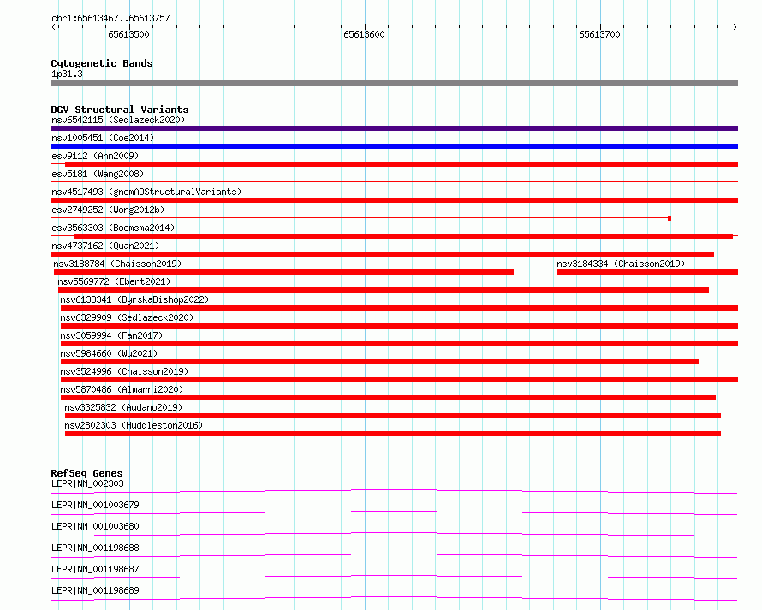Select the purple nsv6542115 variant bar
This screenshot has height=610, width=762.
pyautogui.click(x=394, y=128)
